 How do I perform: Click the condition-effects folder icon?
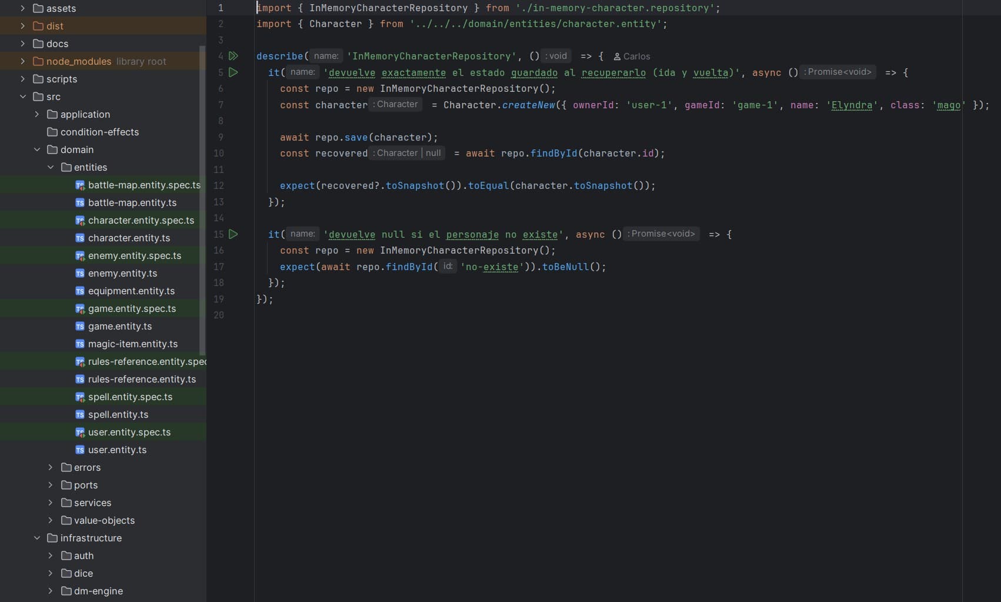(52, 132)
